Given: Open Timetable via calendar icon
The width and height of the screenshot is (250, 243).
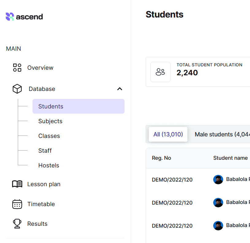Looking at the screenshot, I should pyautogui.click(x=17, y=204).
